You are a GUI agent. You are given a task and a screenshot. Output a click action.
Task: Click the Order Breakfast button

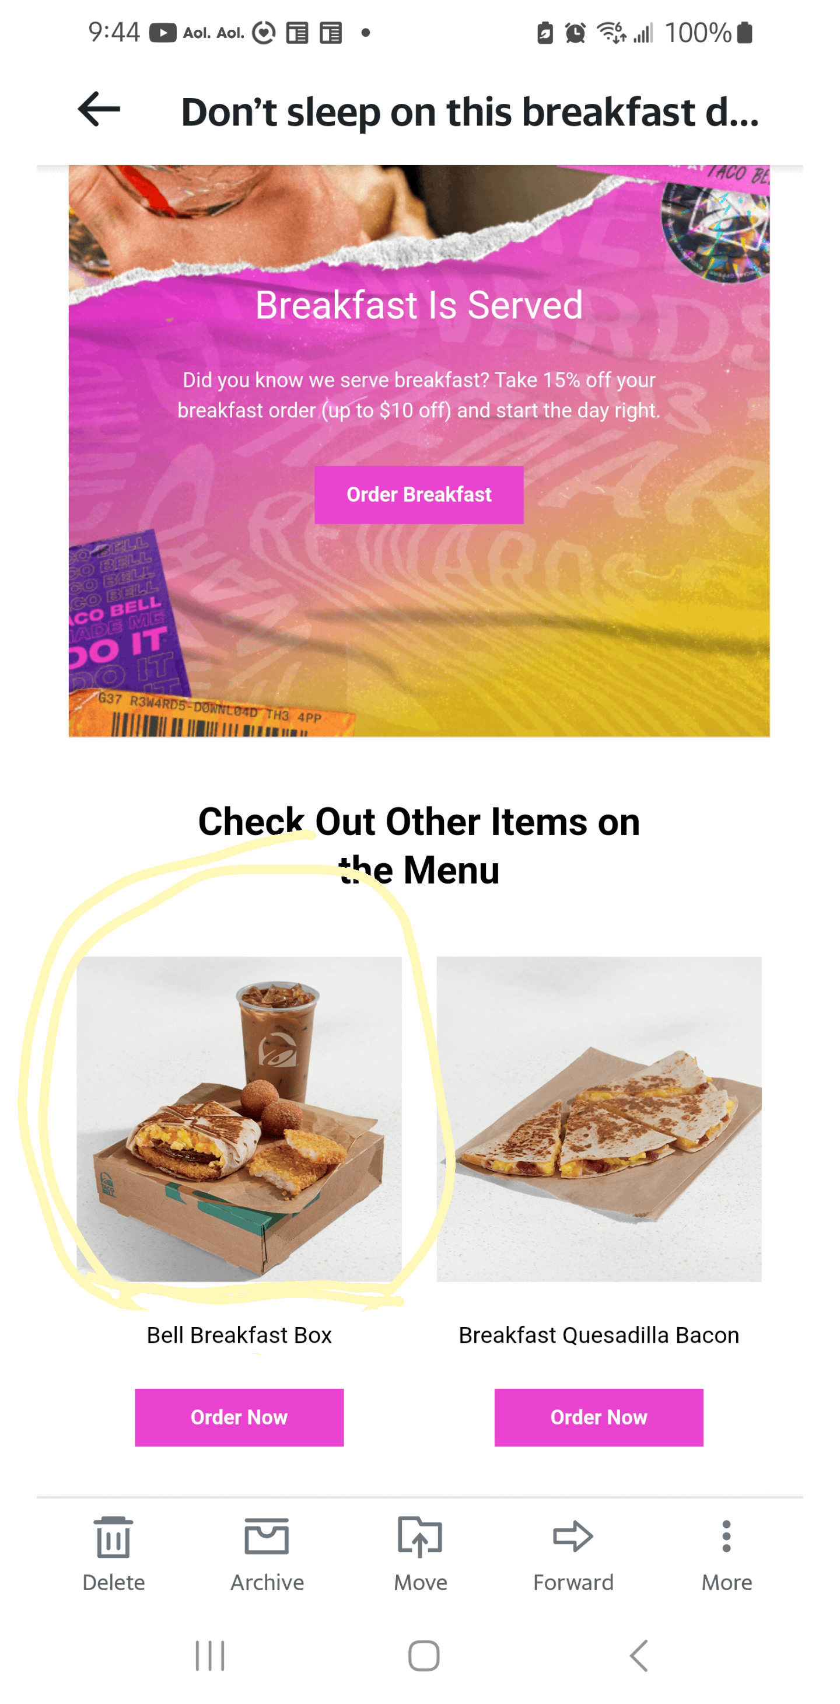point(419,495)
